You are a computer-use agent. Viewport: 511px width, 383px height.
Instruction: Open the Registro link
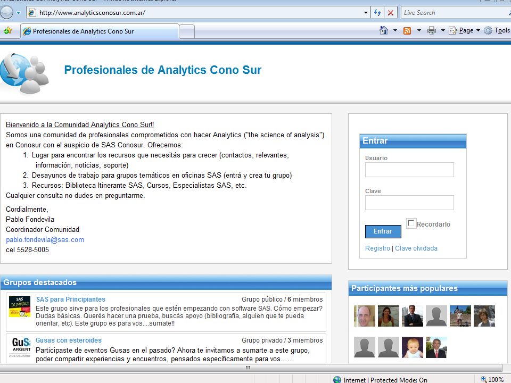(377, 248)
